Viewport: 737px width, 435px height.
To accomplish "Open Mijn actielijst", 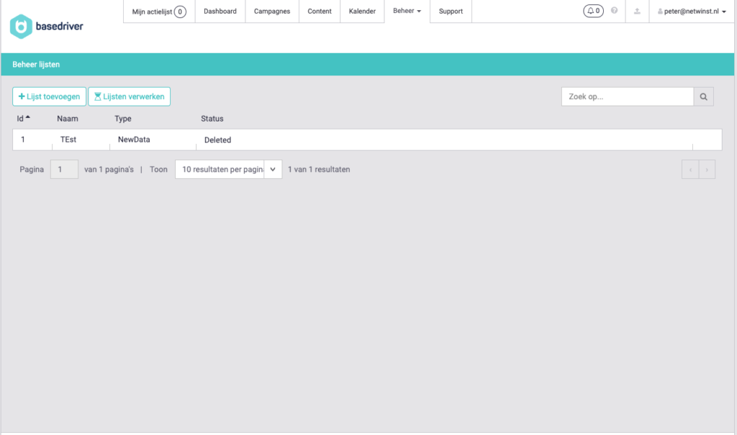I will [x=158, y=11].
